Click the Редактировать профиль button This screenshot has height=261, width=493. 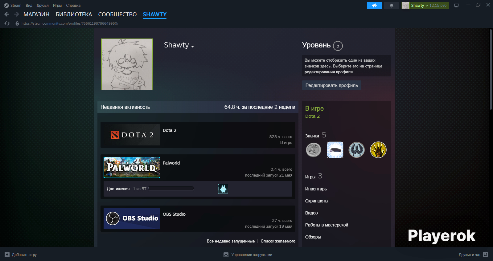point(332,85)
